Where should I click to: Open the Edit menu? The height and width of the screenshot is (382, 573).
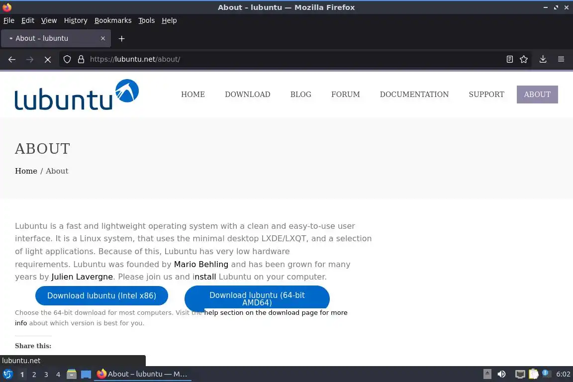pyautogui.click(x=28, y=20)
